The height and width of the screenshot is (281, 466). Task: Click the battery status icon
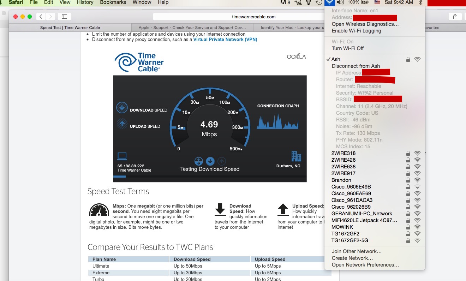point(364,2)
